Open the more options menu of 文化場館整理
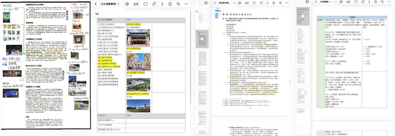The image size is (395, 136). pyautogui.click(x=186, y=4)
